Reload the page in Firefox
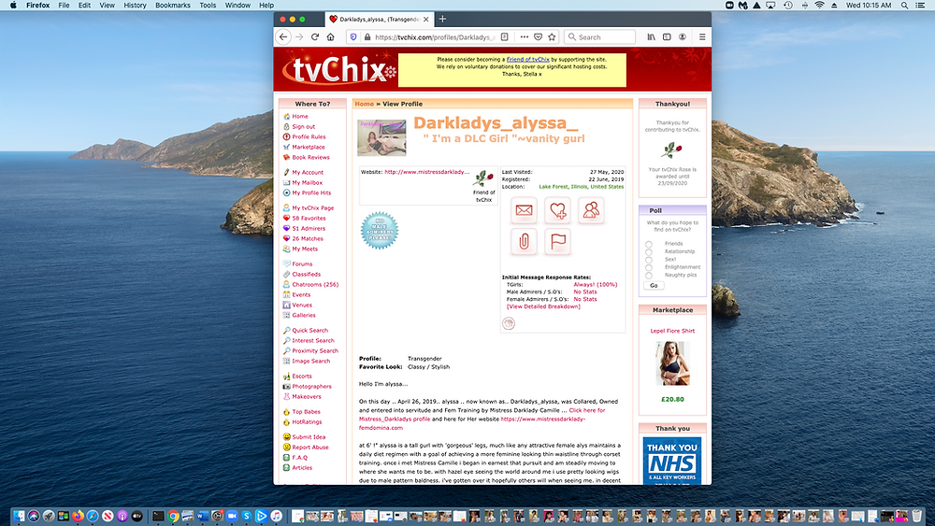935x526 pixels. [x=315, y=37]
